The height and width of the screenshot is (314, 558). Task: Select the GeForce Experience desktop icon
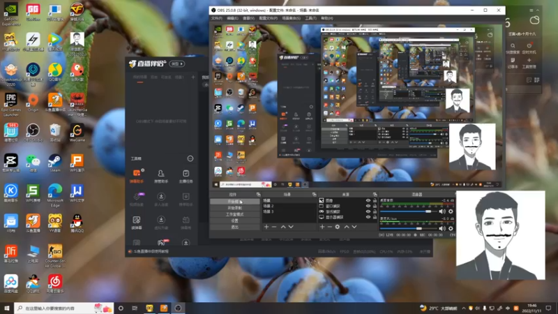coord(11,15)
